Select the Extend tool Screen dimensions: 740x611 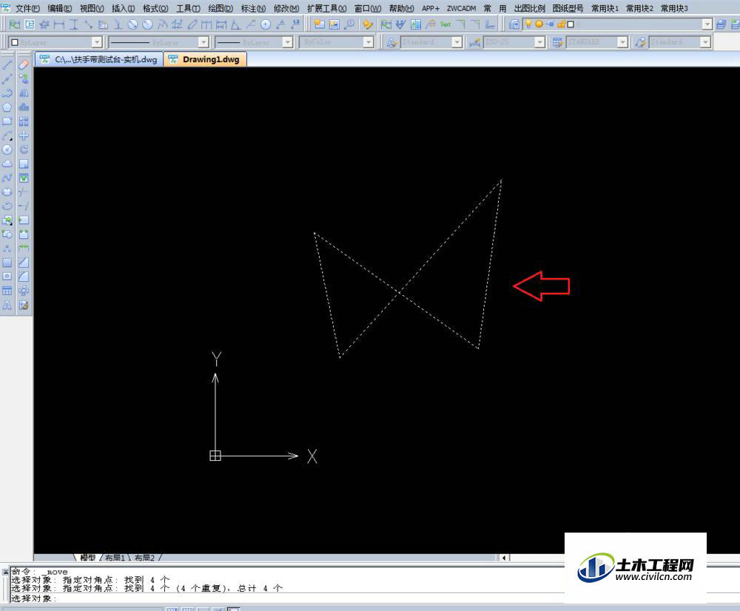click(24, 206)
